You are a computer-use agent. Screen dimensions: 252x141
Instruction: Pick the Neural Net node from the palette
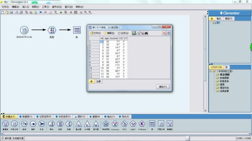[106, 125]
